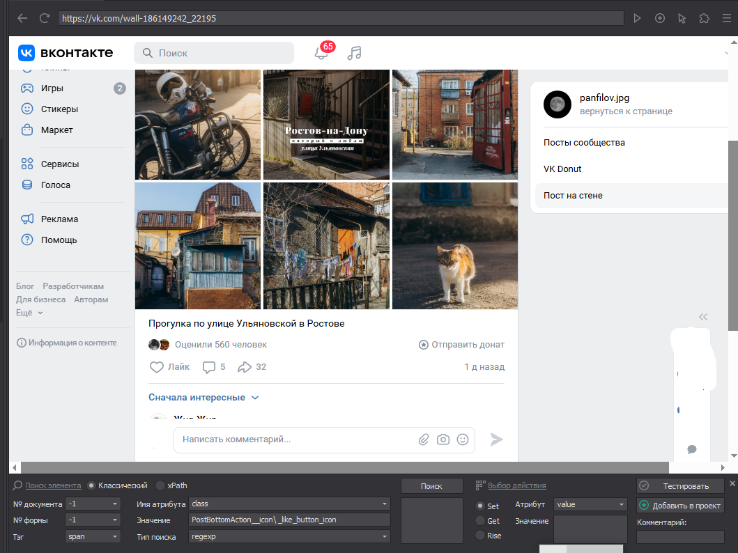The height and width of the screenshot is (553, 738).
Task: Click the cat photo thumbnail
Action: click(x=454, y=246)
